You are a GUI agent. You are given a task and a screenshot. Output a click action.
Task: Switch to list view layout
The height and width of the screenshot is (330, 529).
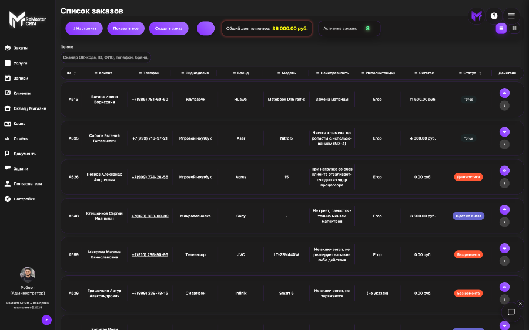click(501, 28)
